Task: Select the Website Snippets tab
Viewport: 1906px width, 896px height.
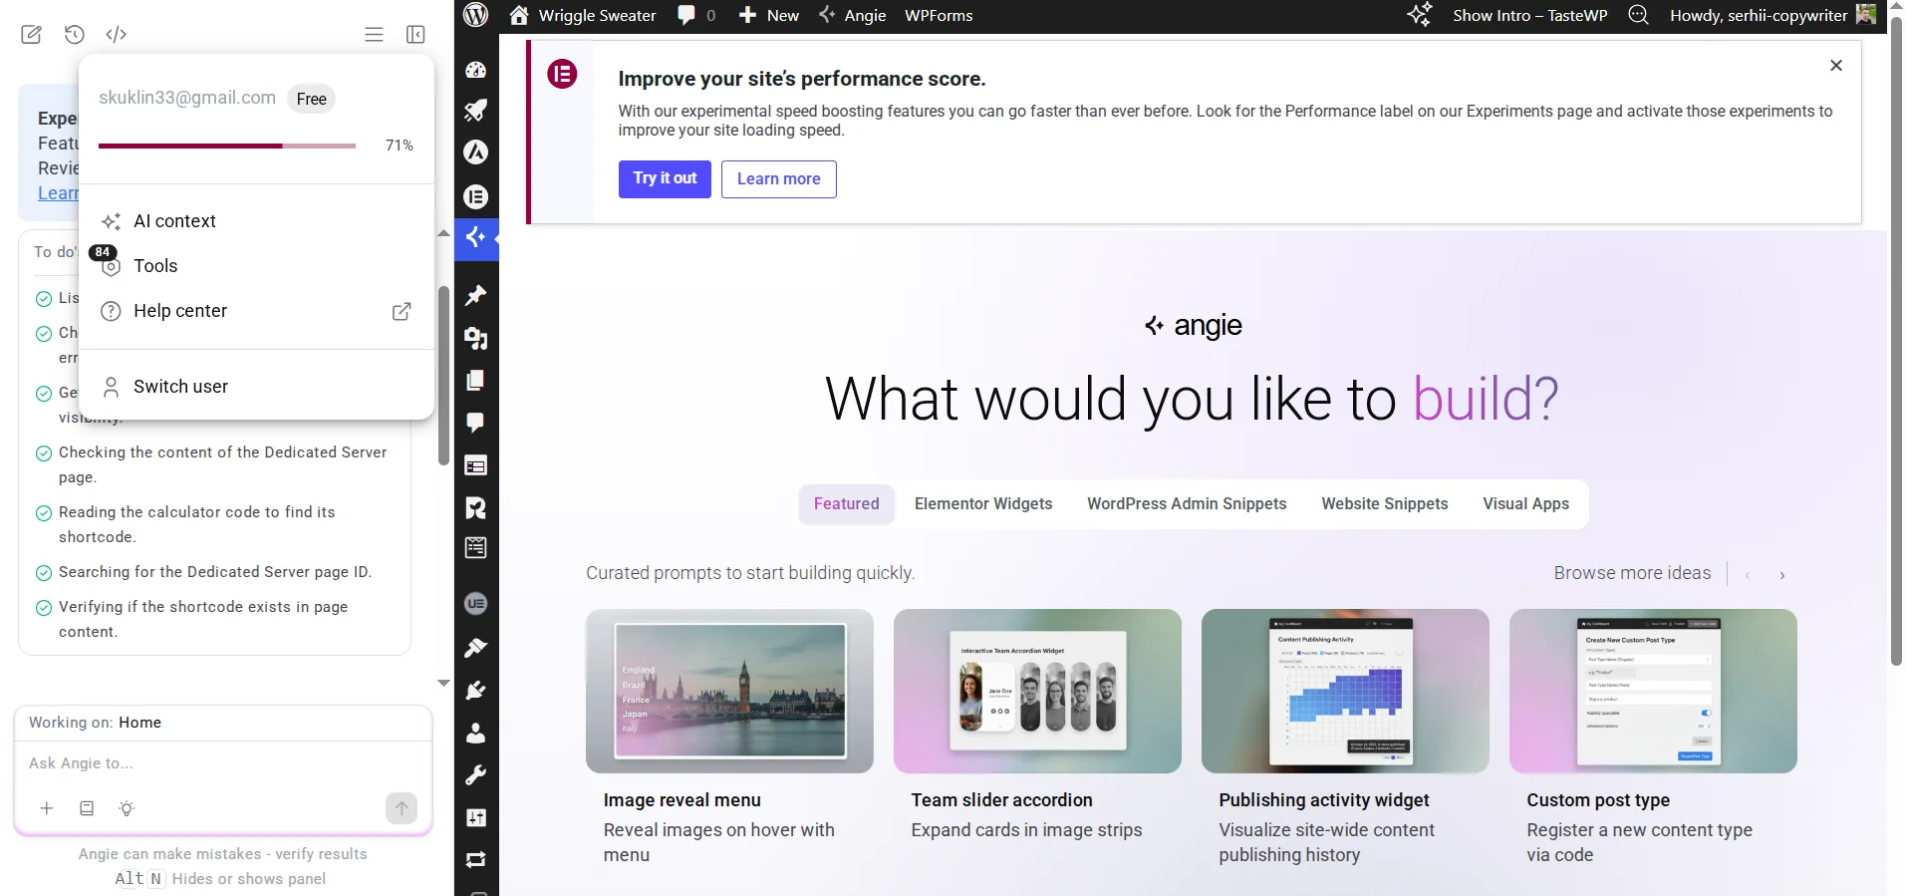Action: (x=1385, y=504)
